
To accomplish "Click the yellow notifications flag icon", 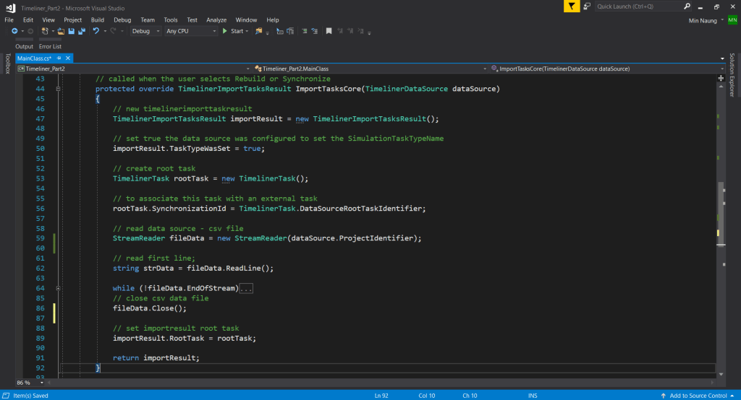I will pos(572,6).
